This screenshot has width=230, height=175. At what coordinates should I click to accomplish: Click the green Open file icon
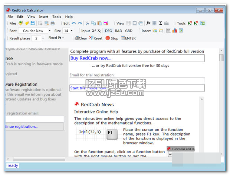(x=20, y=23)
